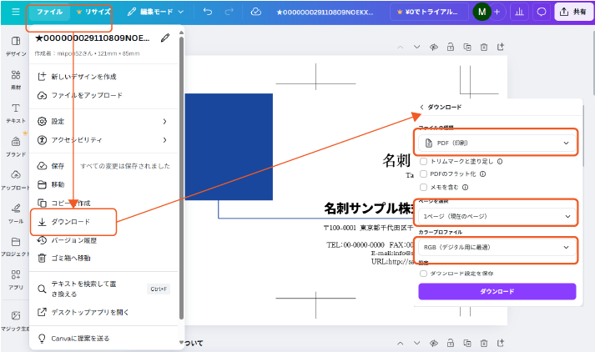Open the リサイズ menu
Viewport: 595px width, 352px height.
coord(93,12)
